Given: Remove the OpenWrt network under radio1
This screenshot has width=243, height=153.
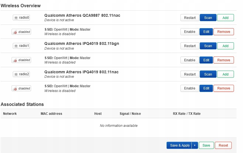Looking at the screenshot, I should [223, 60].
